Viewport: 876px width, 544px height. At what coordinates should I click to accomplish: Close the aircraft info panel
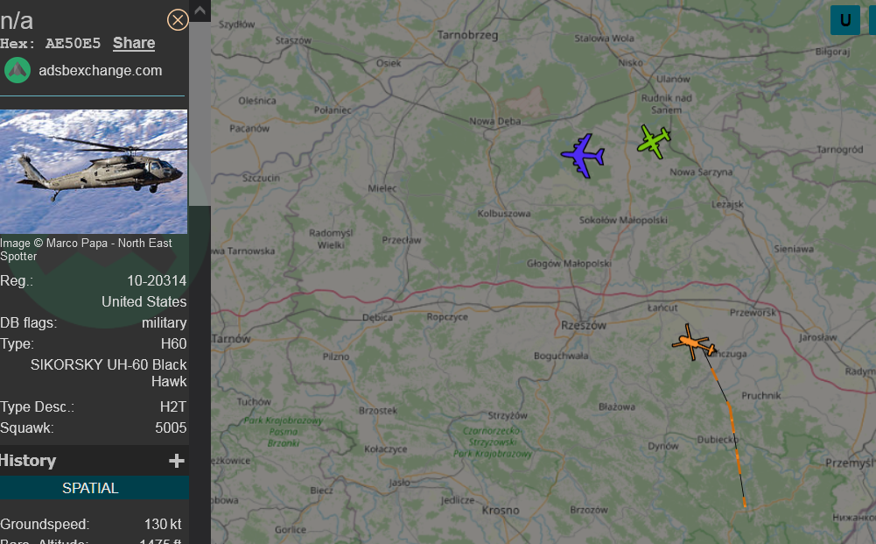click(x=178, y=20)
